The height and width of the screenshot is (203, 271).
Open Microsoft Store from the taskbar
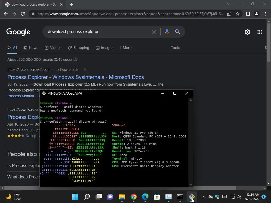(x=157, y=197)
